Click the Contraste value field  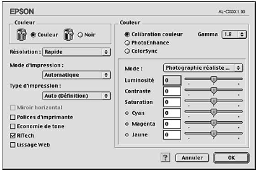click(x=172, y=91)
